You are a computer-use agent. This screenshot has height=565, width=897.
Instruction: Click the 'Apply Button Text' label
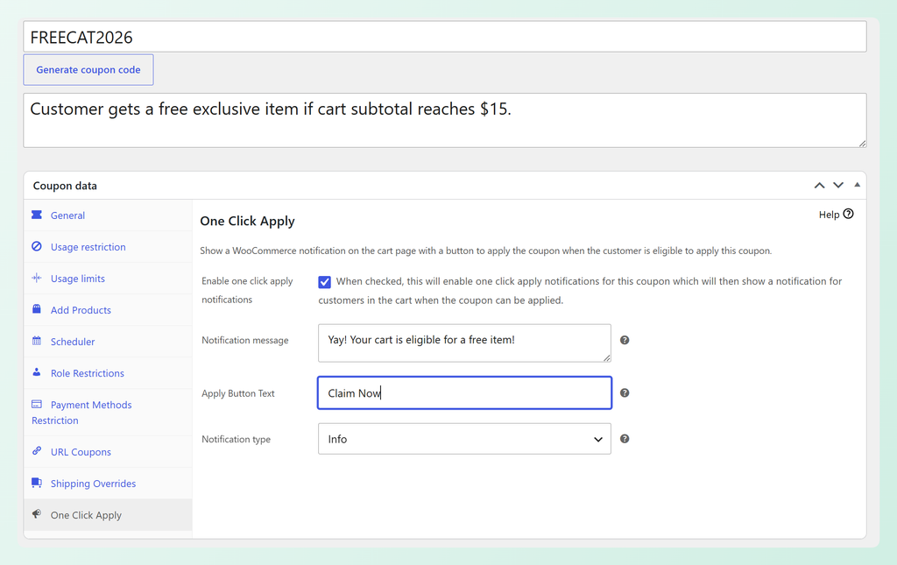pos(238,393)
